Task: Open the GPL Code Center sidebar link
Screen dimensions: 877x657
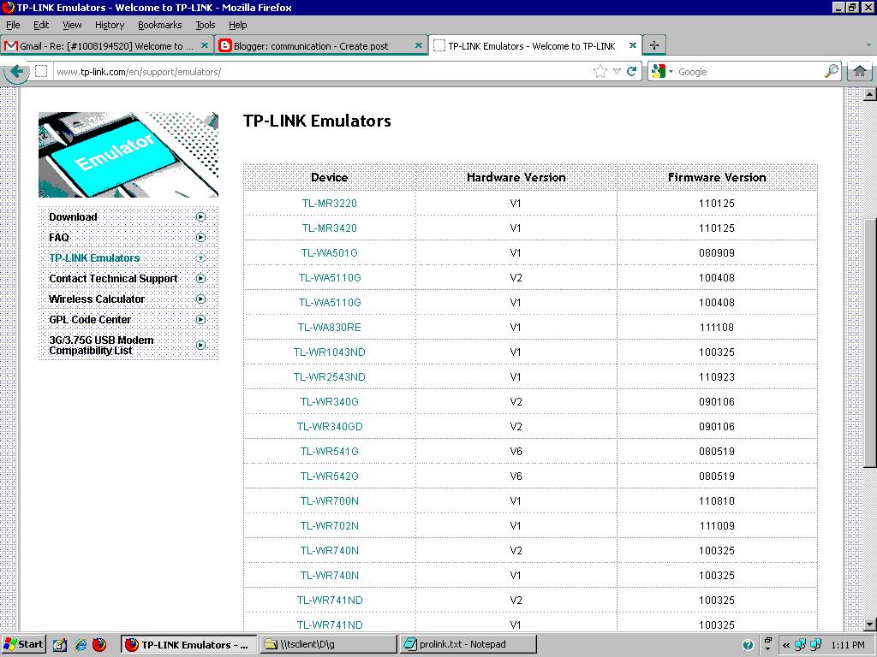Action: [x=90, y=320]
